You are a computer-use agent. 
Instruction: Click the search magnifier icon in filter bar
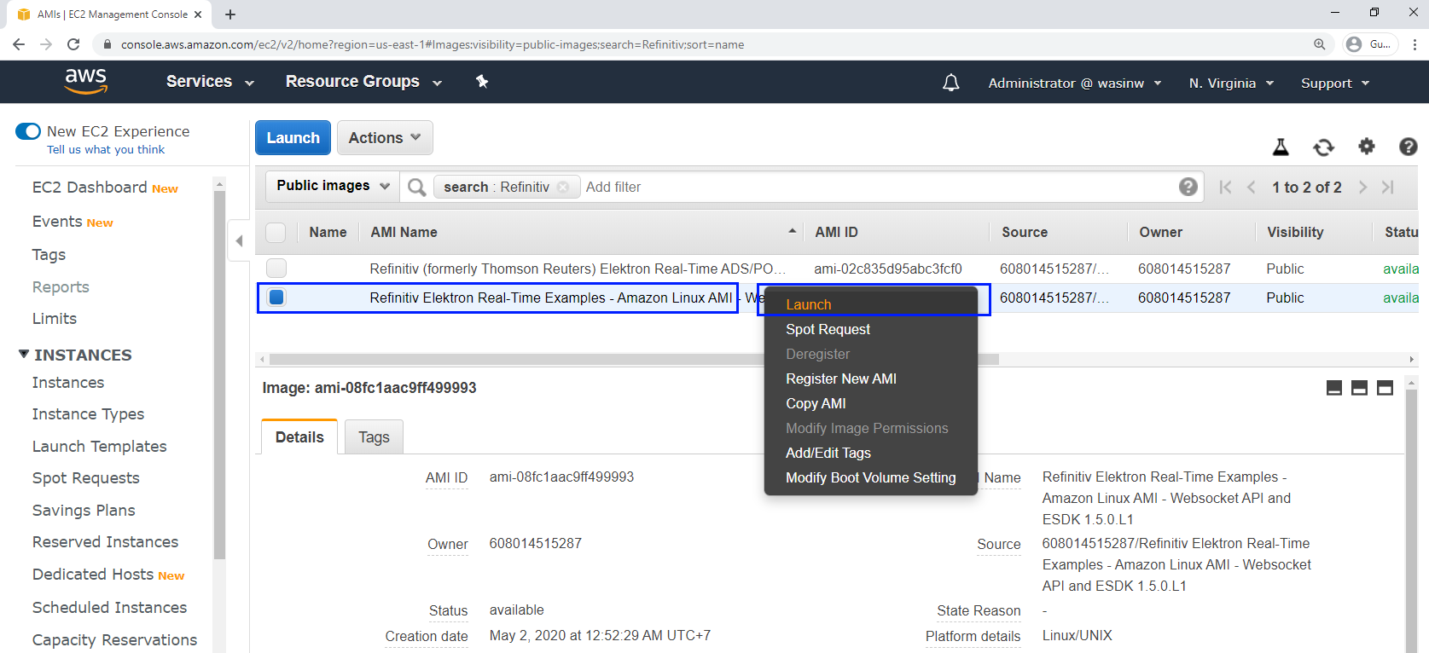click(416, 187)
